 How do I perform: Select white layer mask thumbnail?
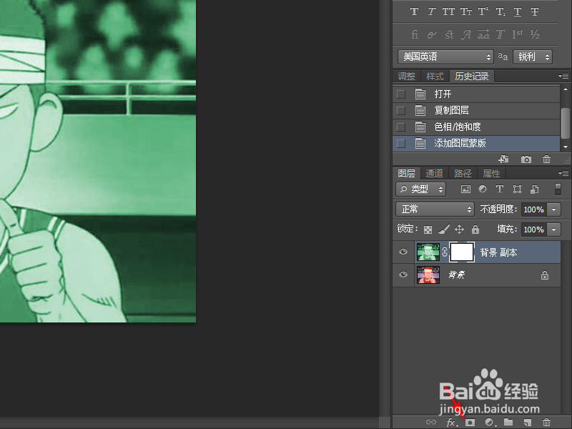tap(462, 252)
